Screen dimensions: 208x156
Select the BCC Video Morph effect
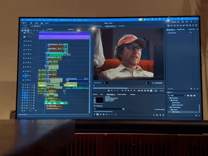pyautogui.click(x=179, y=105)
